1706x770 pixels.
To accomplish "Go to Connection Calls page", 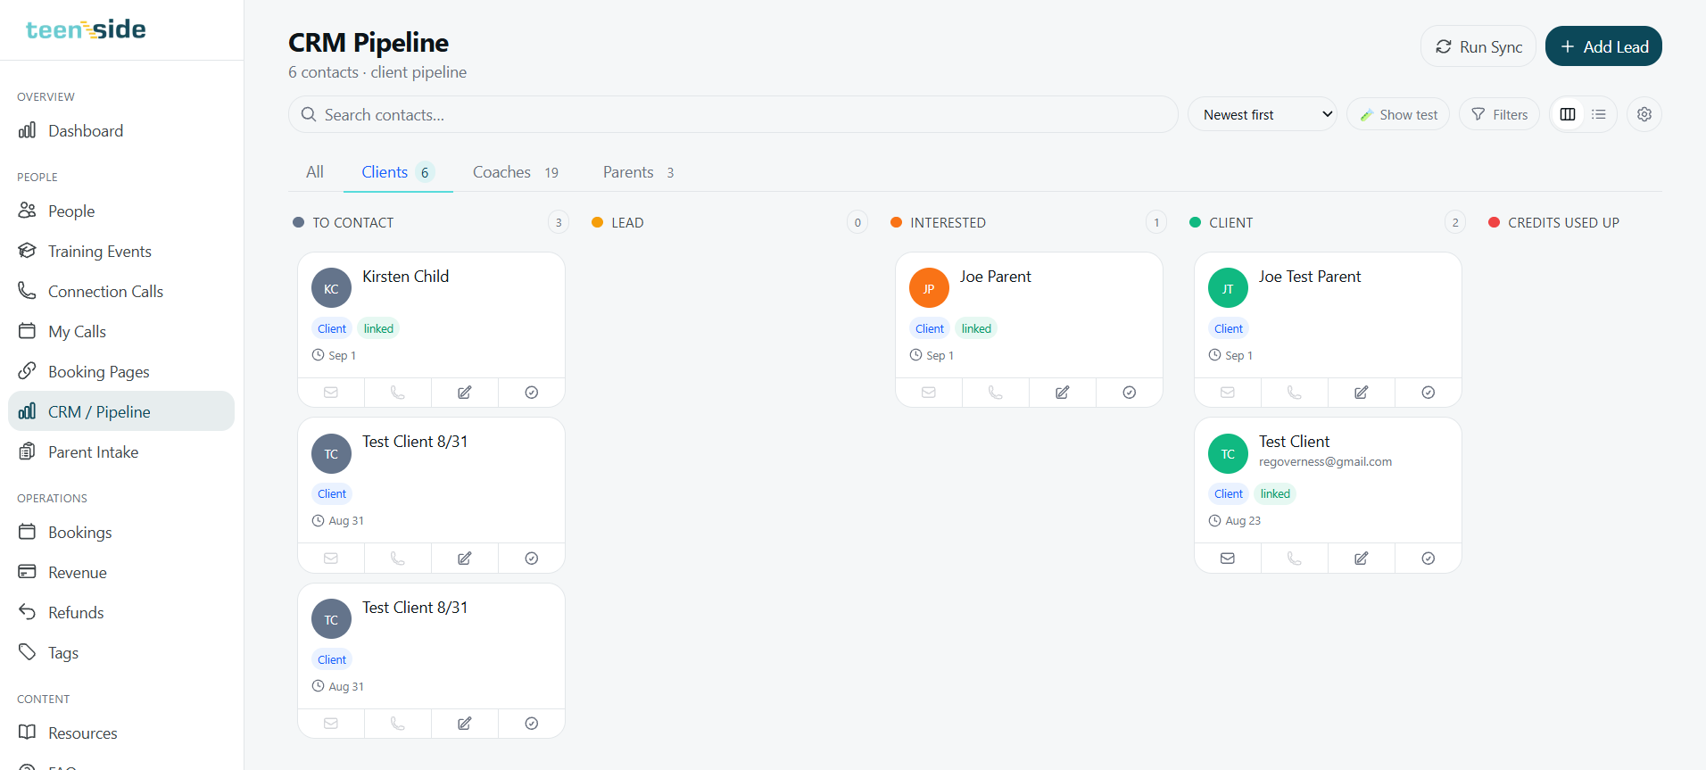I will (x=121, y=292).
